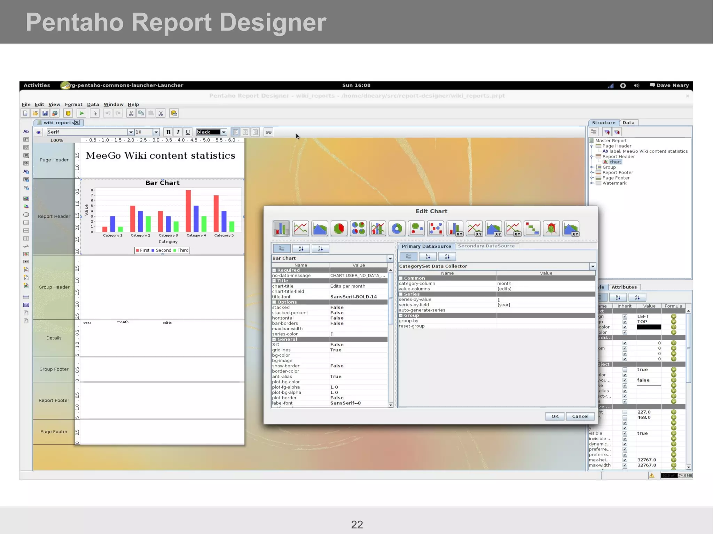
Task: Switch to the Data panel tab
Action: click(x=628, y=122)
